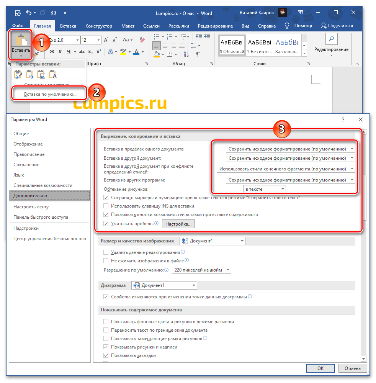Open 'Вставка в пределах одного документа' dropdown
This screenshot has width=376, height=383.
(290, 149)
